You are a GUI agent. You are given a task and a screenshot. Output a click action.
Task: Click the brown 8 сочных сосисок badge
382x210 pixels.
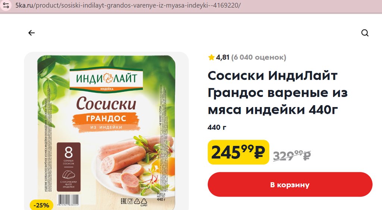(69, 167)
